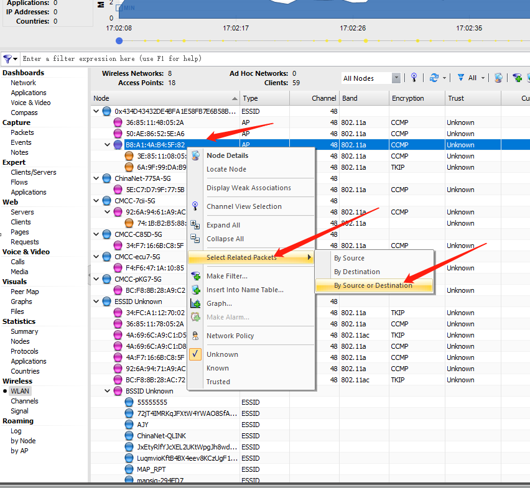Click the Collapse All menu icon
Image resolution: width=530 pixels, height=488 pixels.
coord(195,239)
